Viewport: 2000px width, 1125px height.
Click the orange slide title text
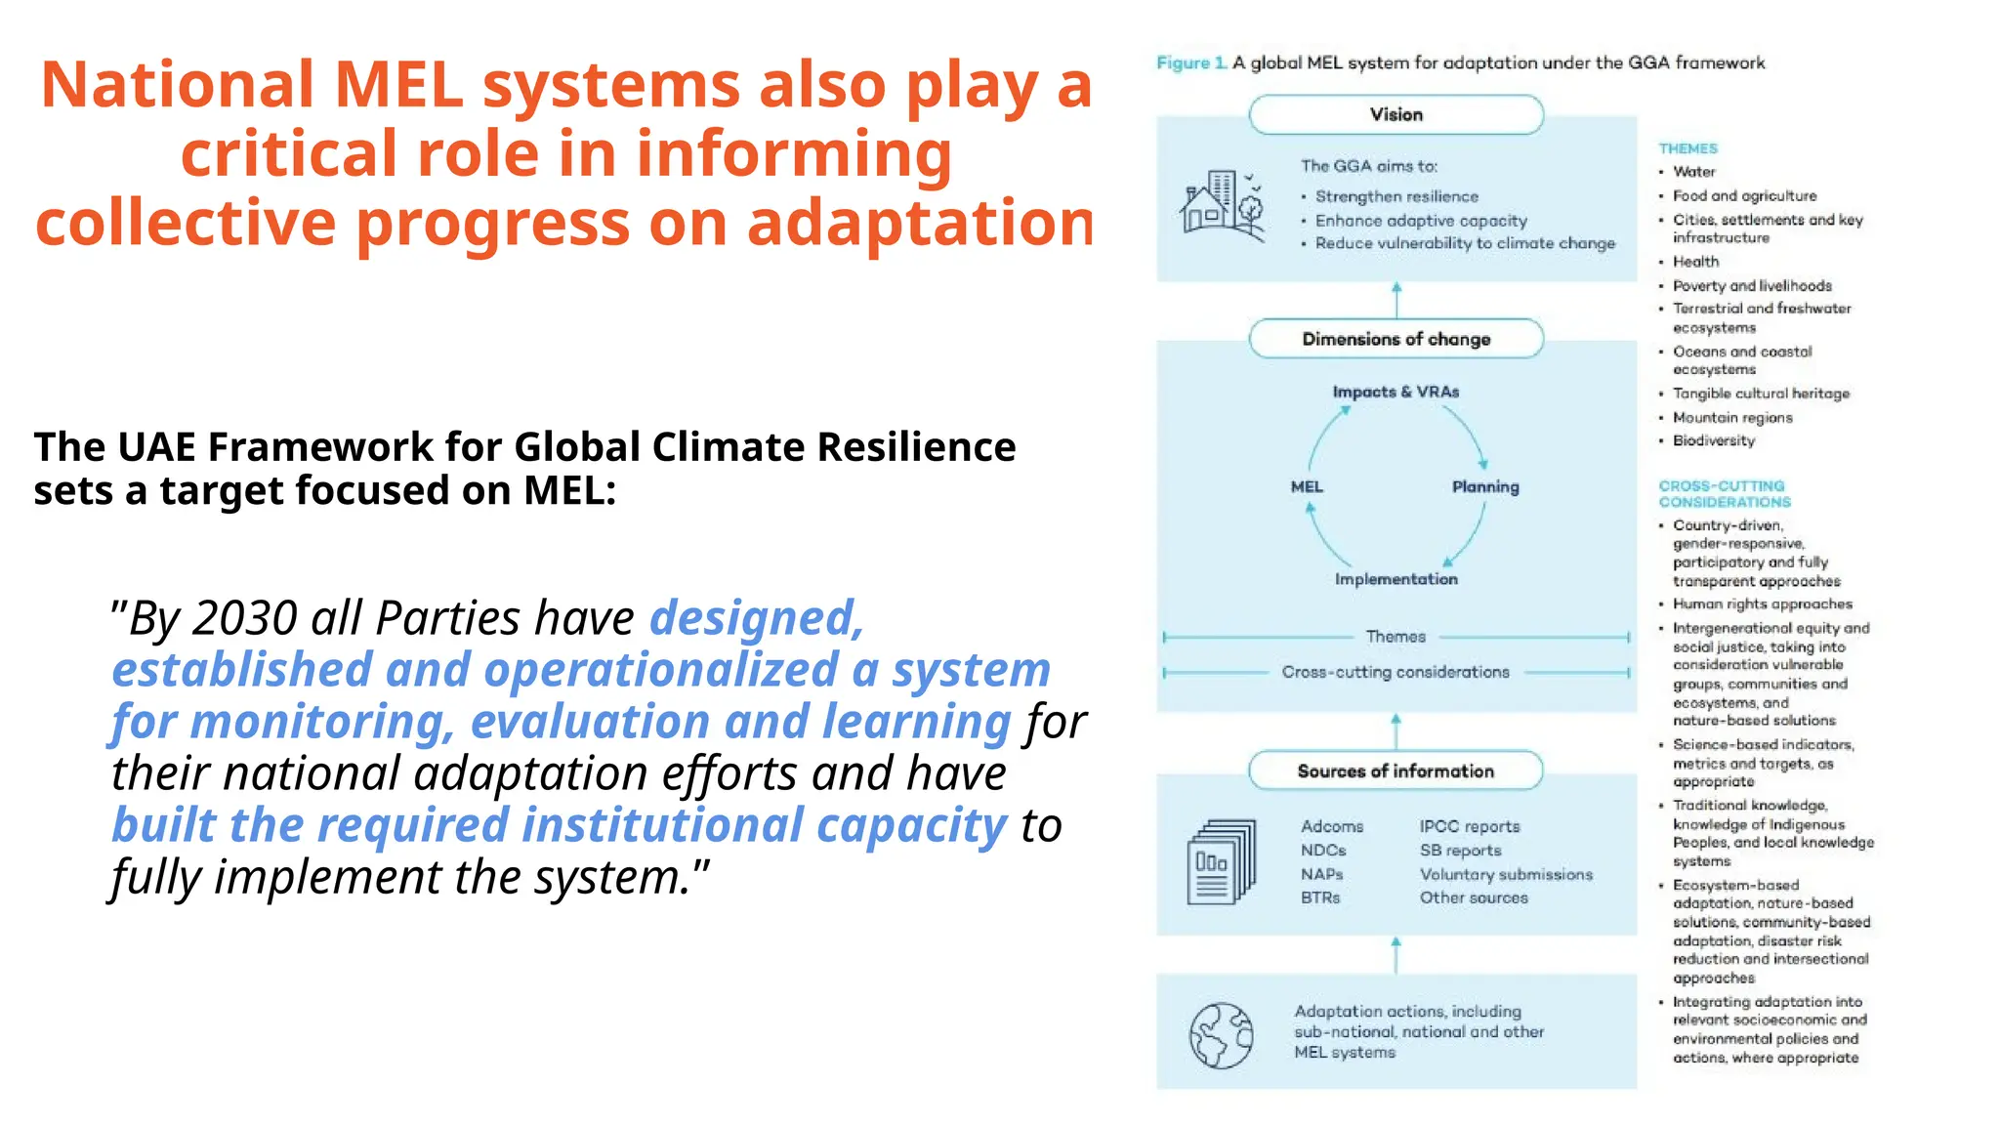[563, 153]
